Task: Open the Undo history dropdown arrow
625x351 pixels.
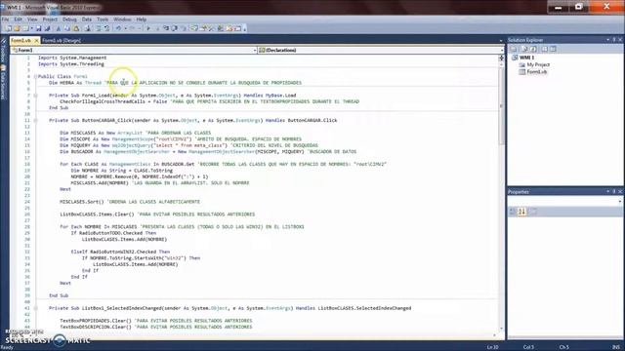Action: point(126,28)
